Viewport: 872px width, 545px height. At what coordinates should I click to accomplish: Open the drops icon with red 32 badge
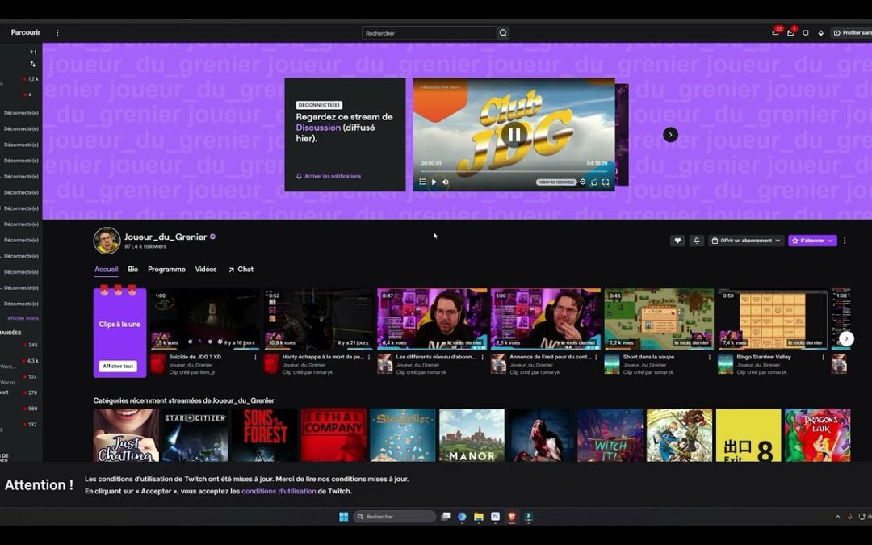click(775, 33)
